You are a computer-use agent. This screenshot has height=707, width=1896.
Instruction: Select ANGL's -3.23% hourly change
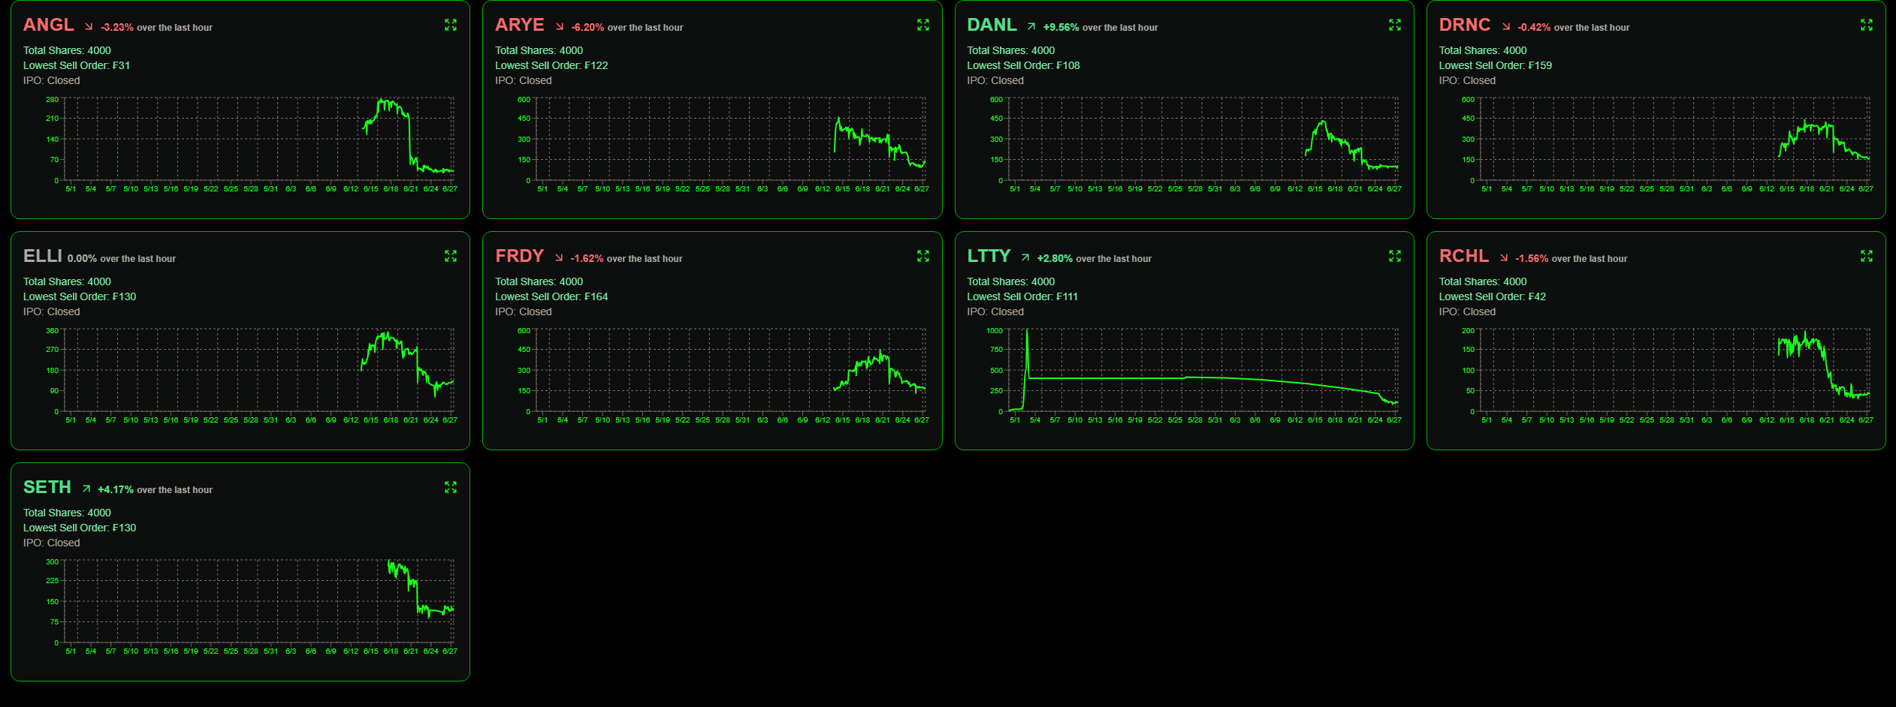pos(117,28)
